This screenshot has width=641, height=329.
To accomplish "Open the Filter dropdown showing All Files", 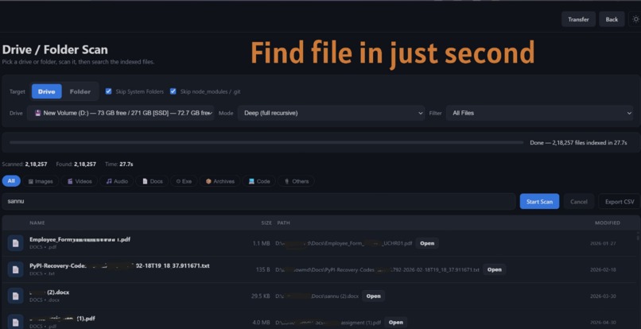I will [x=540, y=113].
